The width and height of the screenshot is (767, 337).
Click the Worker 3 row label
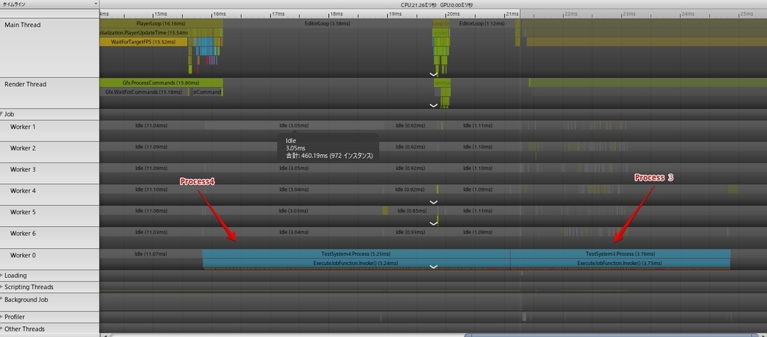click(x=23, y=169)
